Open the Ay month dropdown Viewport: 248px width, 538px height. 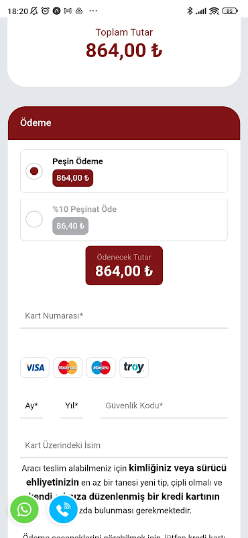click(32, 408)
